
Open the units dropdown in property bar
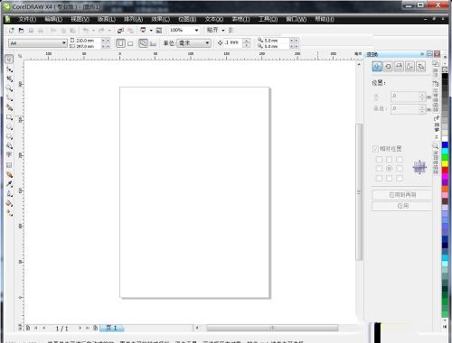207,43
